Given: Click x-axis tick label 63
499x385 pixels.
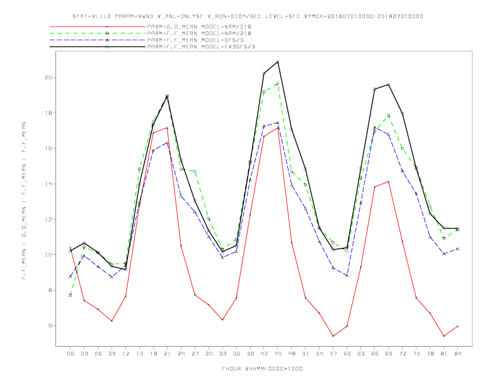Looking at the screenshot, I should pyautogui.click(x=361, y=354).
